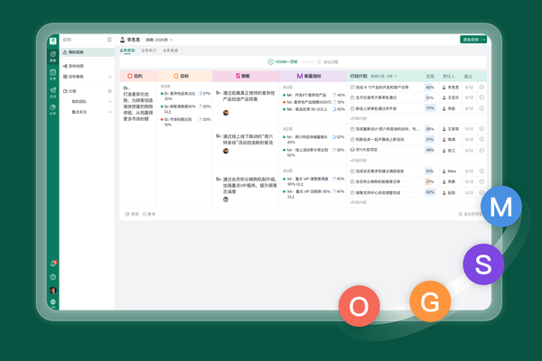This screenshot has width=542, height=361.
Task: Check the checkbox on the 70% action row
Action: 352,108
